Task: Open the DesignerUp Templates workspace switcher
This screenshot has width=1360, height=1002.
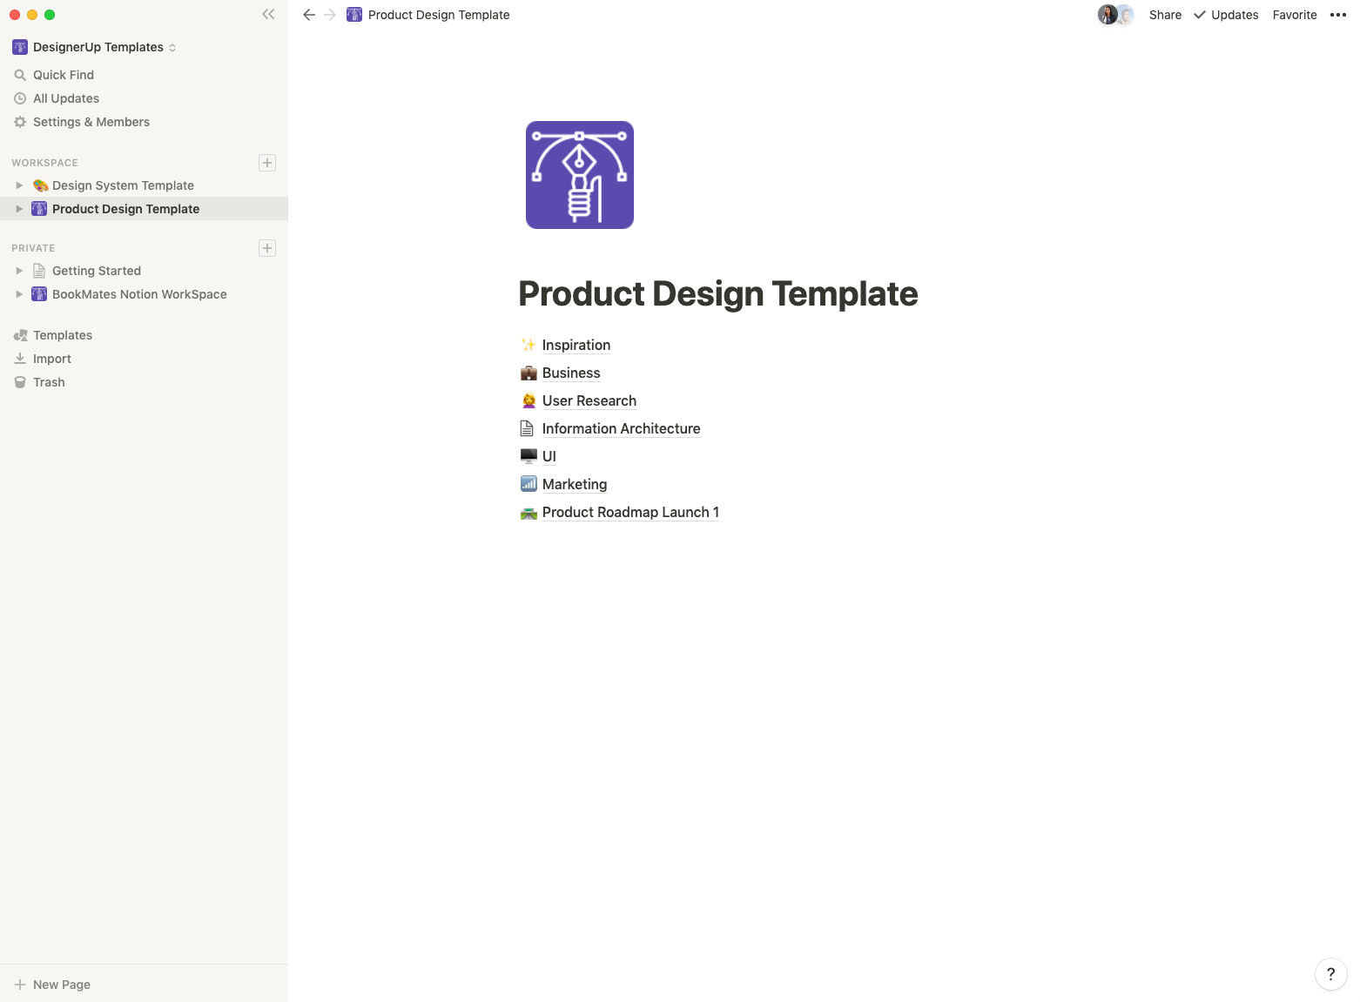Action: pos(94,47)
